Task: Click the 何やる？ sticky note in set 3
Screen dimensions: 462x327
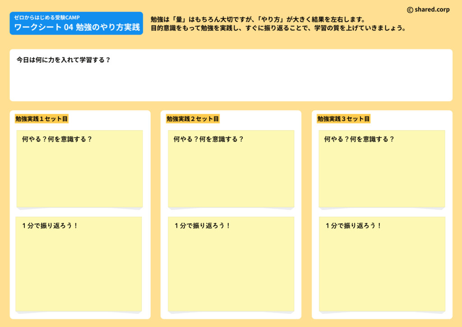Action: (x=382, y=169)
